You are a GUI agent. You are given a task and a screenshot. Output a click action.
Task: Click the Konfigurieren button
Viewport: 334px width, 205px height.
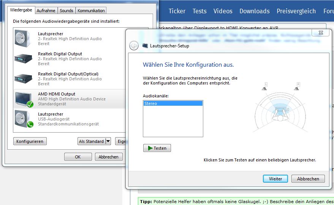[30, 141]
